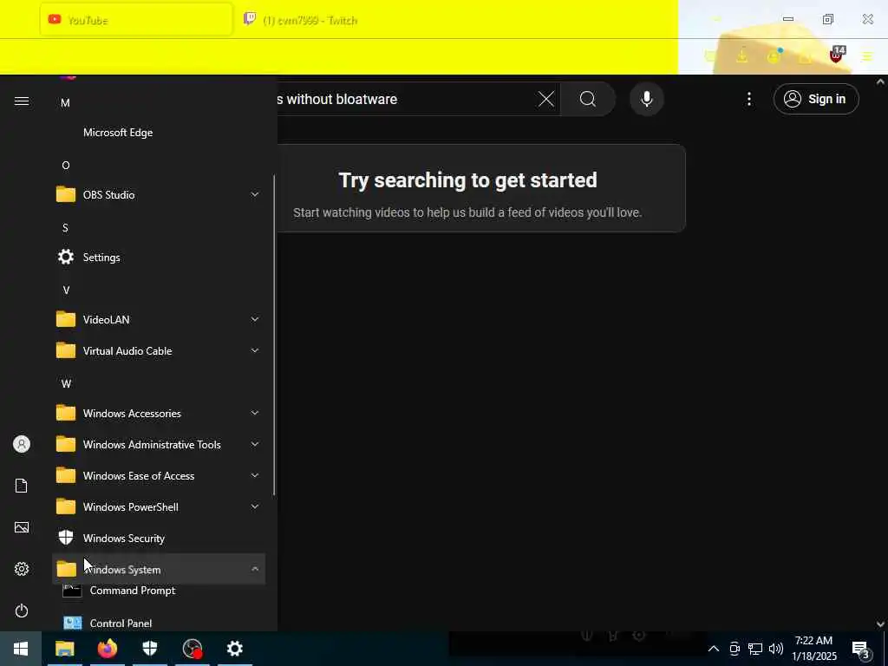Click the letter V section header
This screenshot has width=888, height=666.
coord(66,290)
